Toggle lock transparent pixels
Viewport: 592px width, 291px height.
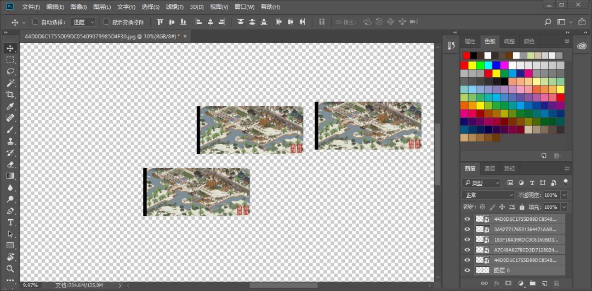click(482, 207)
